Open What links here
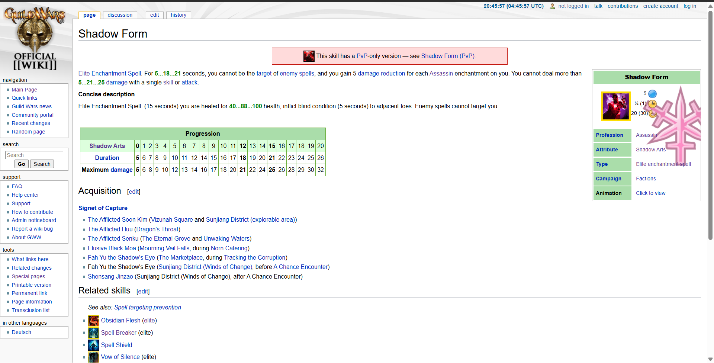Viewport: 714px width, 363px height. pyautogui.click(x=30, y=260)
